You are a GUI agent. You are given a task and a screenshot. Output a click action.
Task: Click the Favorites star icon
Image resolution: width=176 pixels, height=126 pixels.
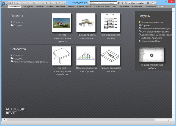coord(126,2)
